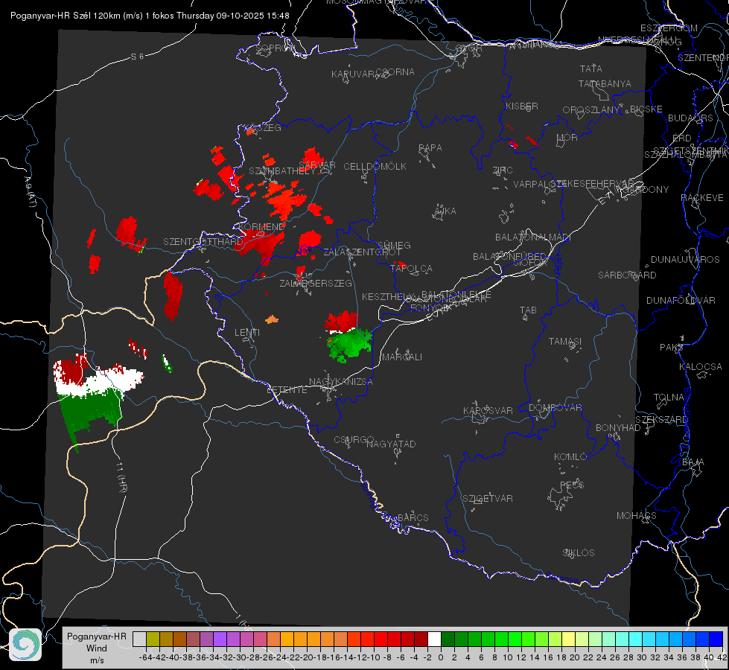Click the SZIGETVÁR label

pyautogui.click(x=488, y=499)
